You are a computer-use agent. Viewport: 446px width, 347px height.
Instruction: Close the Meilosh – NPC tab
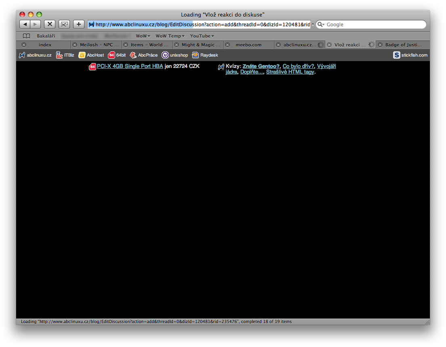(x=74, y=45)
